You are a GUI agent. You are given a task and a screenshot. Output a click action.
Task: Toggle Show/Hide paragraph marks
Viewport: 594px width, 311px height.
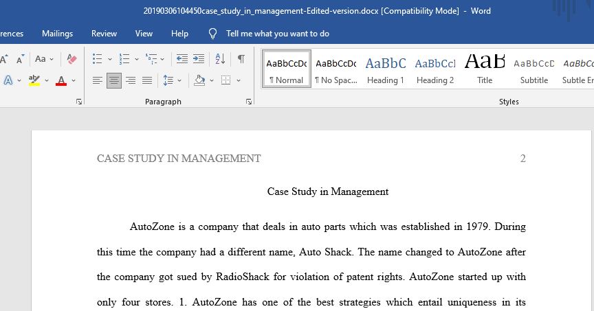241,59
